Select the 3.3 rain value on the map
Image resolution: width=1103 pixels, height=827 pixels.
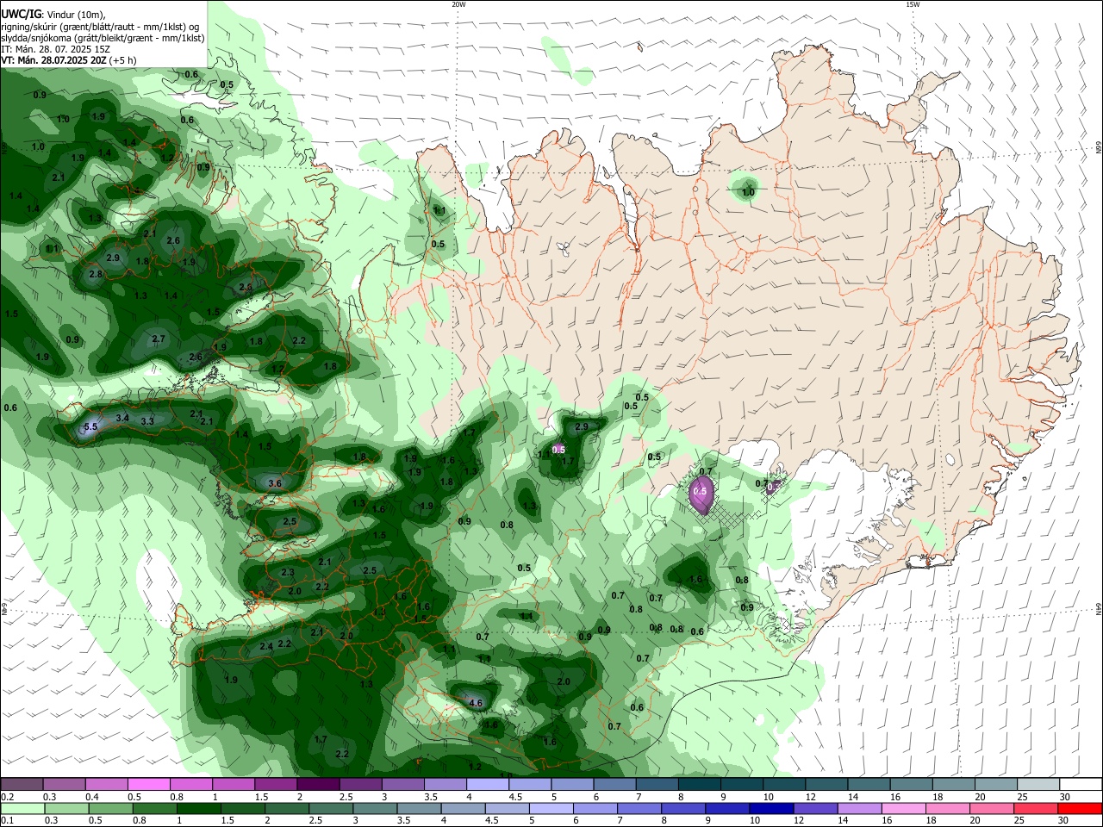[147, 421]
